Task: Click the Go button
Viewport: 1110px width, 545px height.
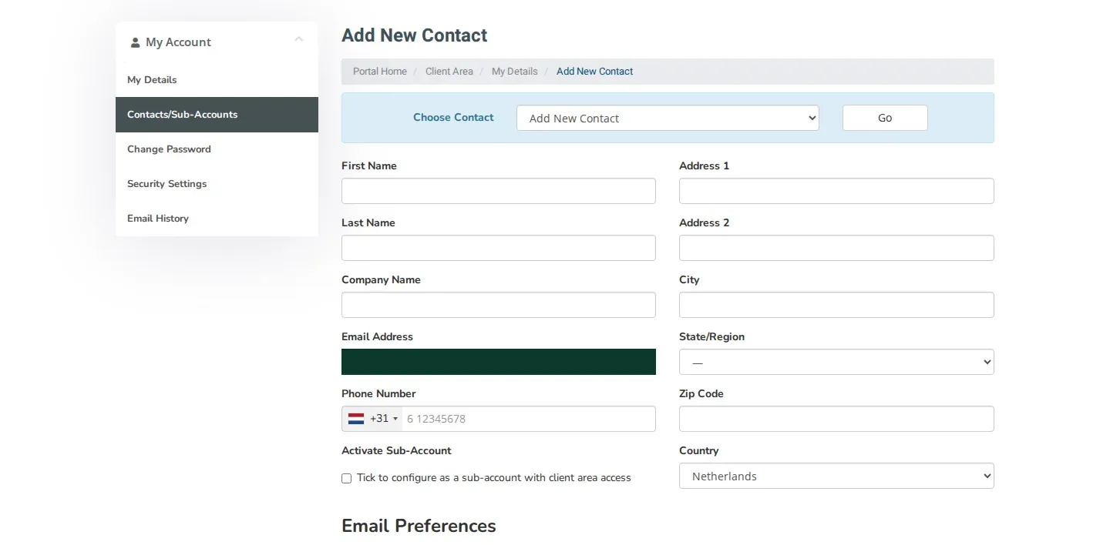Action: point(885,118)
